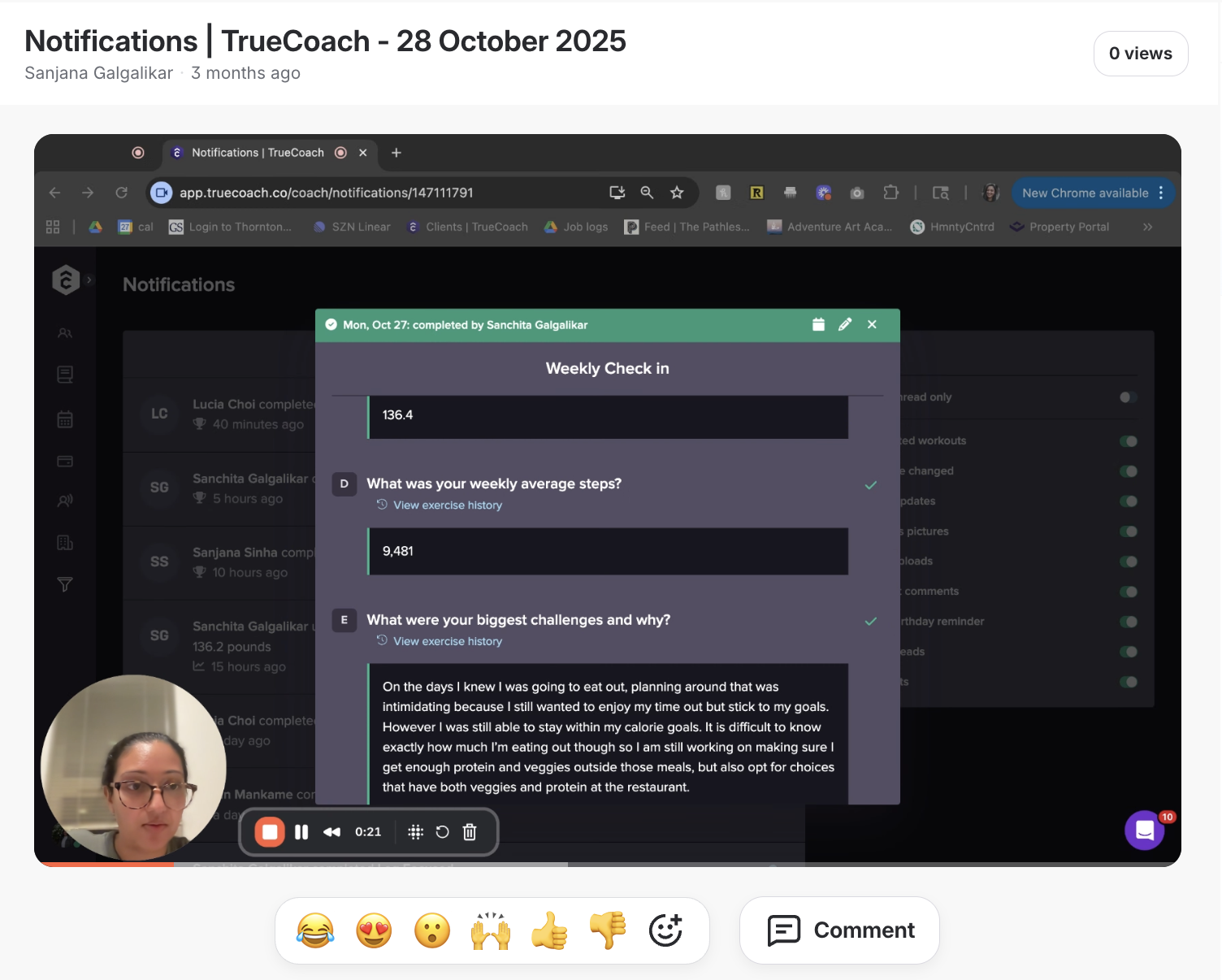Click the browser address bar URL
Screen dimensions: 1222x980
point(327,193)
